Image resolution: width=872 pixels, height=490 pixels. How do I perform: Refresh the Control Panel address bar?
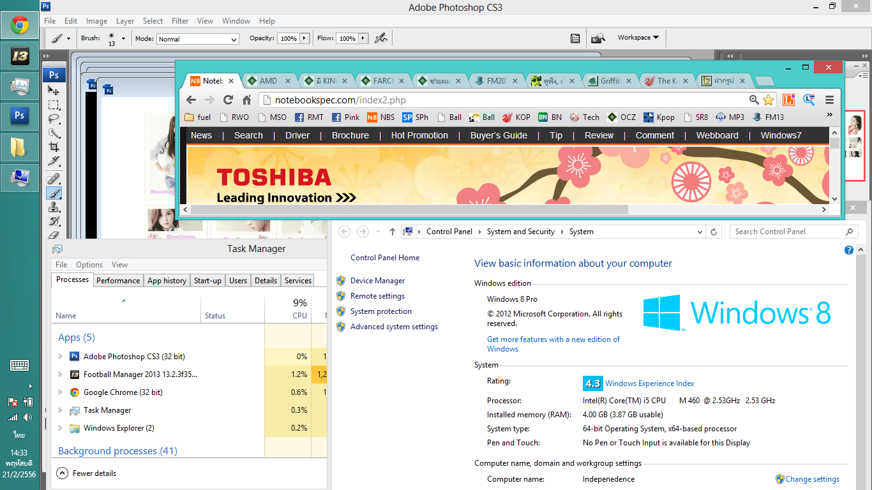[x=714, y=232]
